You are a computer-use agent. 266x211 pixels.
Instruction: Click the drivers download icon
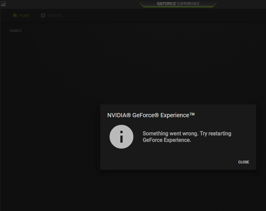(x=43, y=15)
